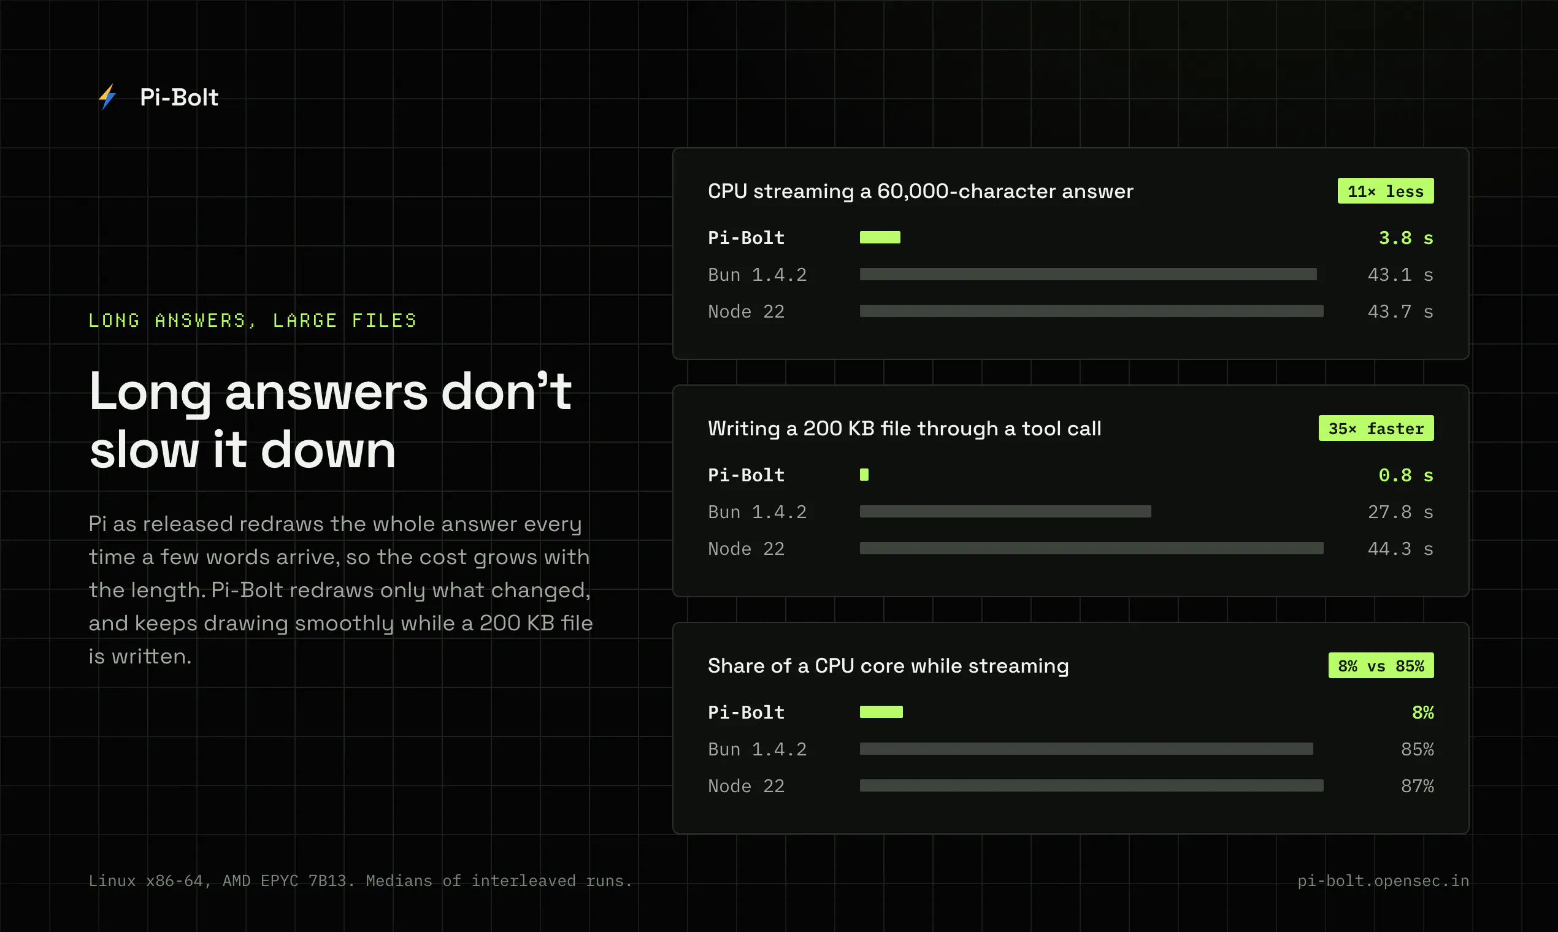Click the green '8%' value
This screenshot has height=932, width=1558.
coord(1423,713)
